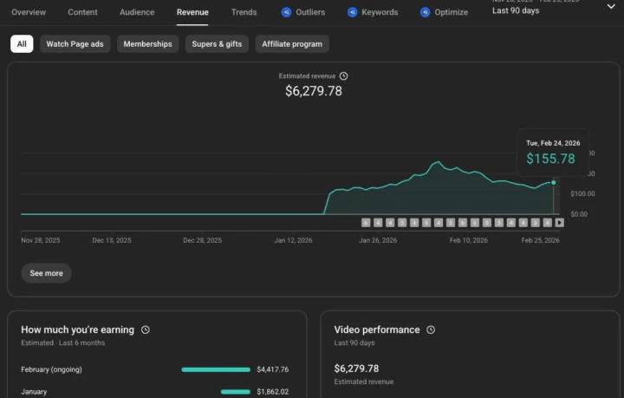
Task: Click the play arrow video marker under the chart
Action: click(x=559, y=223)
